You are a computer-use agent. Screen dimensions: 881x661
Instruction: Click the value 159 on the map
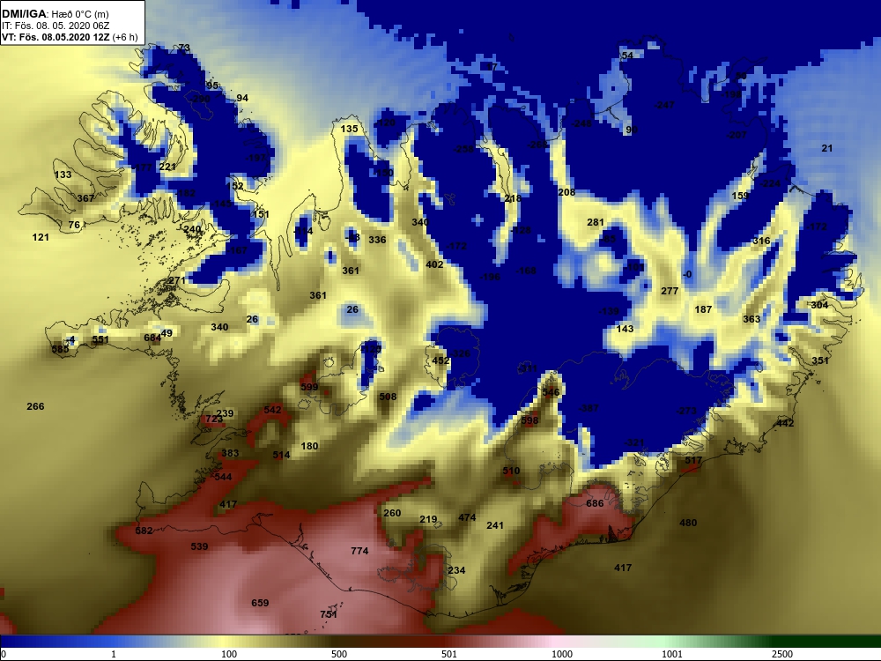click(740, 196)
